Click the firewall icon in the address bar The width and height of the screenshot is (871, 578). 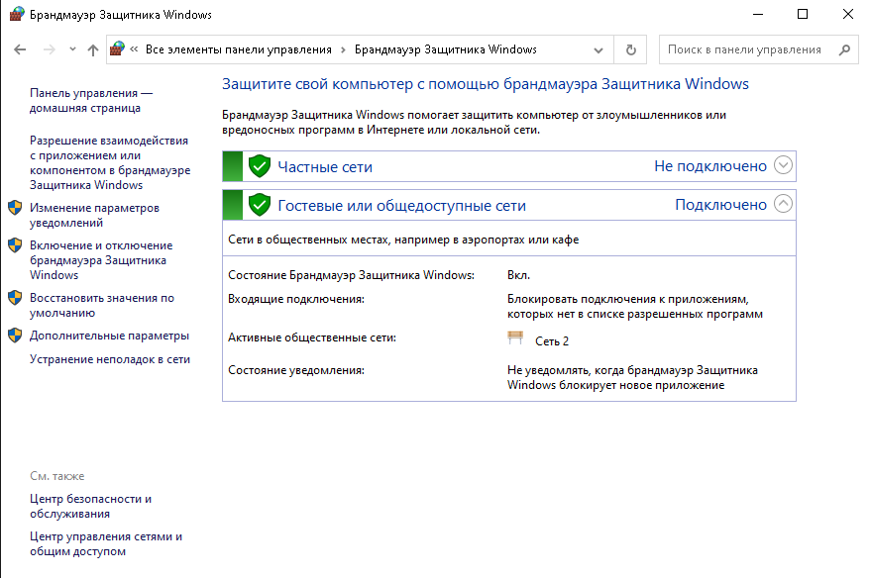coord(118,49)
